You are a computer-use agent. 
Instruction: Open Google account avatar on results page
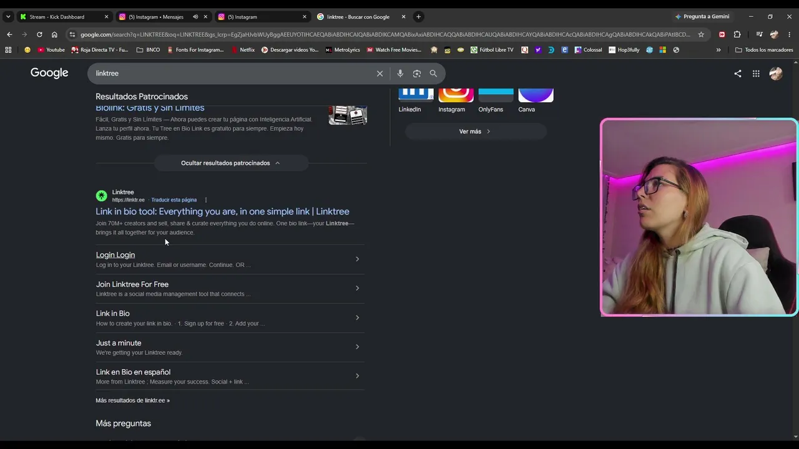coord(776,74)
